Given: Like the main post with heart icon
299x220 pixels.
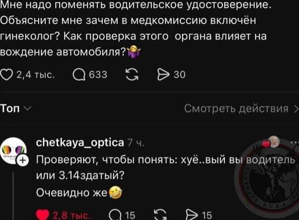Looking at the screenshot, I should tap(6, 75).
